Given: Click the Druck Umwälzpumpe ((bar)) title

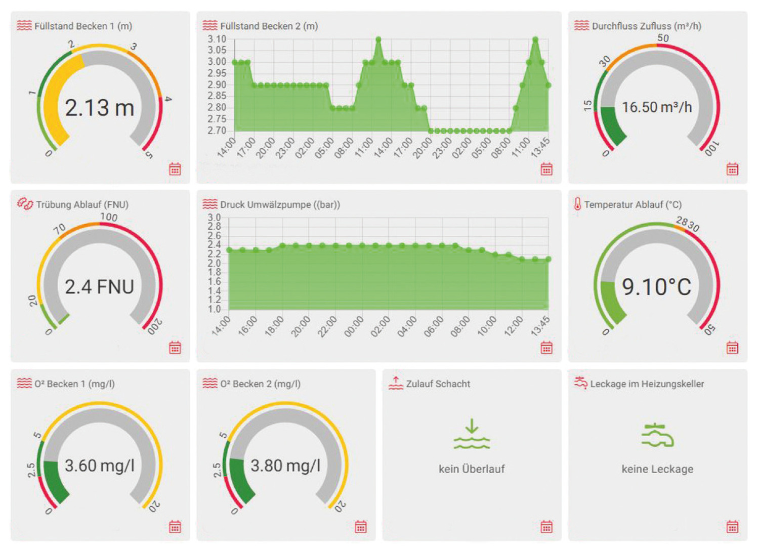Looking at the screenshot, I should (x=280, y=204).
